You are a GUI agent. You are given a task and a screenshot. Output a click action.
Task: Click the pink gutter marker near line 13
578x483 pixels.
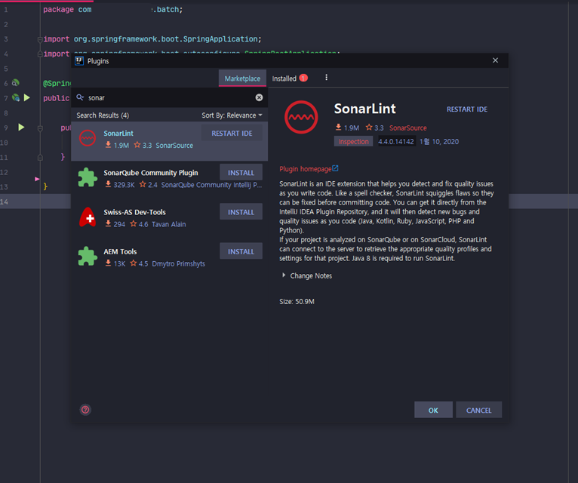click(x=37, y=179)
